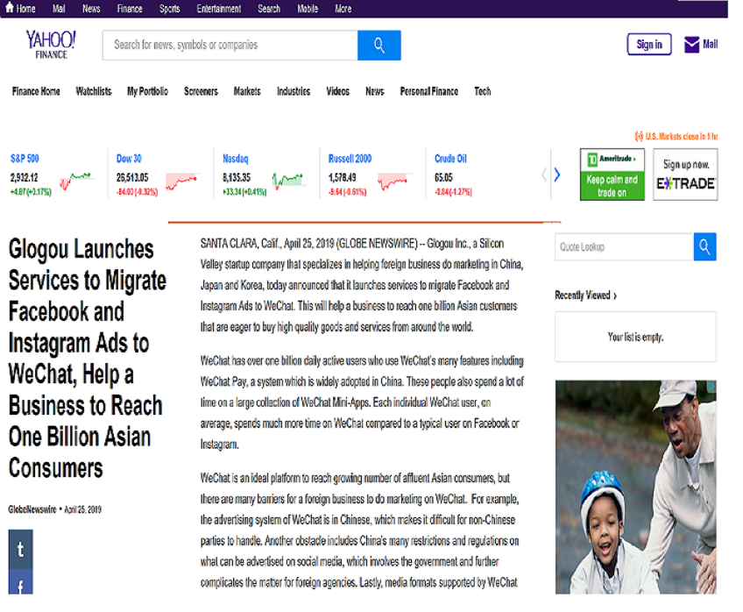Click the Nasdaq sparkline chart
This screenshot has height=612, width=743.
[x=289, y=181]
